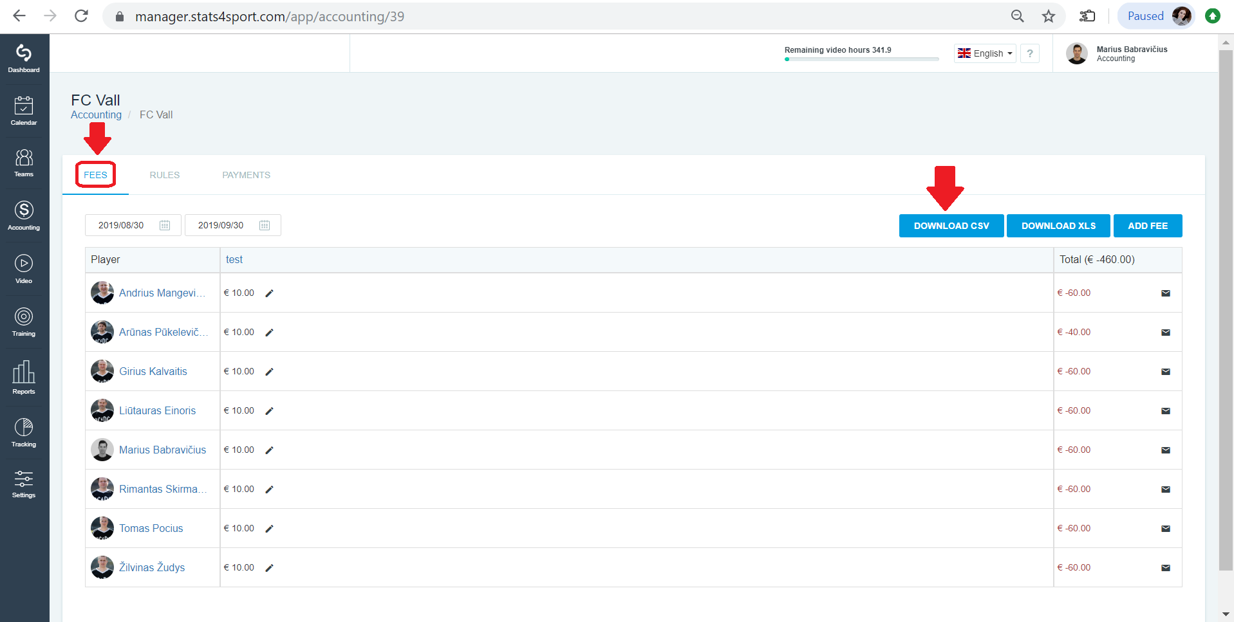This screenshot has height=622, width=1234.
Task: Edit Andrius Mangevi… test fee pencil
Action: click(270, 293)
